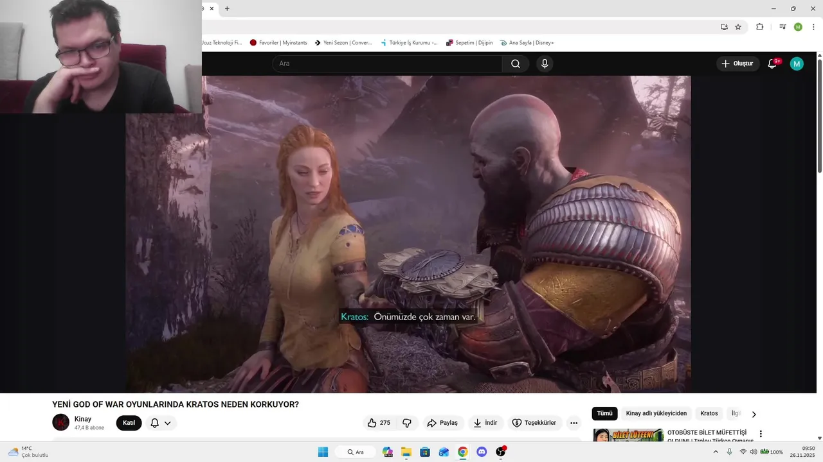The image size is (823, 462).
Task: Open Yeni Sezon | Conver... bookmark
Action: point(343,43)
